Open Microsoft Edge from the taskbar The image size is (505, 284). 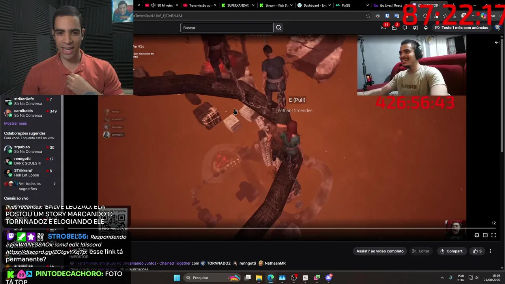coord(270,278)
